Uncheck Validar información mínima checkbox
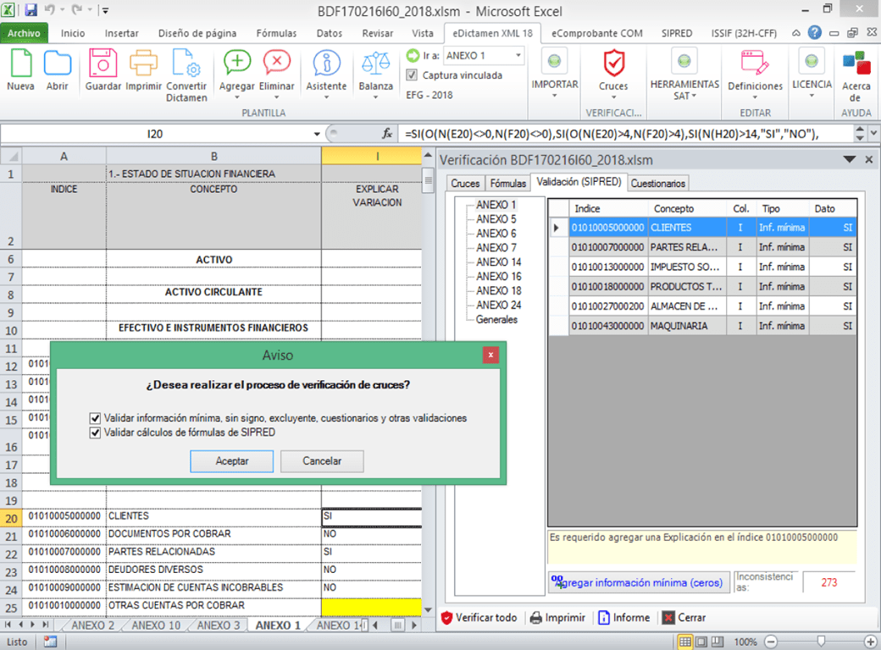 pyautogui.click(x=95, y=418)
